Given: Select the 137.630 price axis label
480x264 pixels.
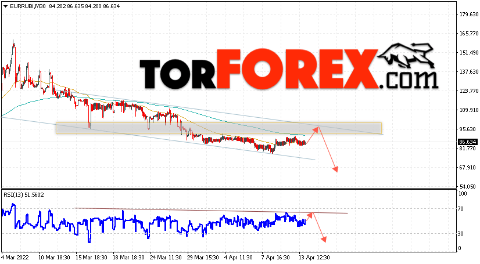Looking at the screenshot, I should (469, 71).
